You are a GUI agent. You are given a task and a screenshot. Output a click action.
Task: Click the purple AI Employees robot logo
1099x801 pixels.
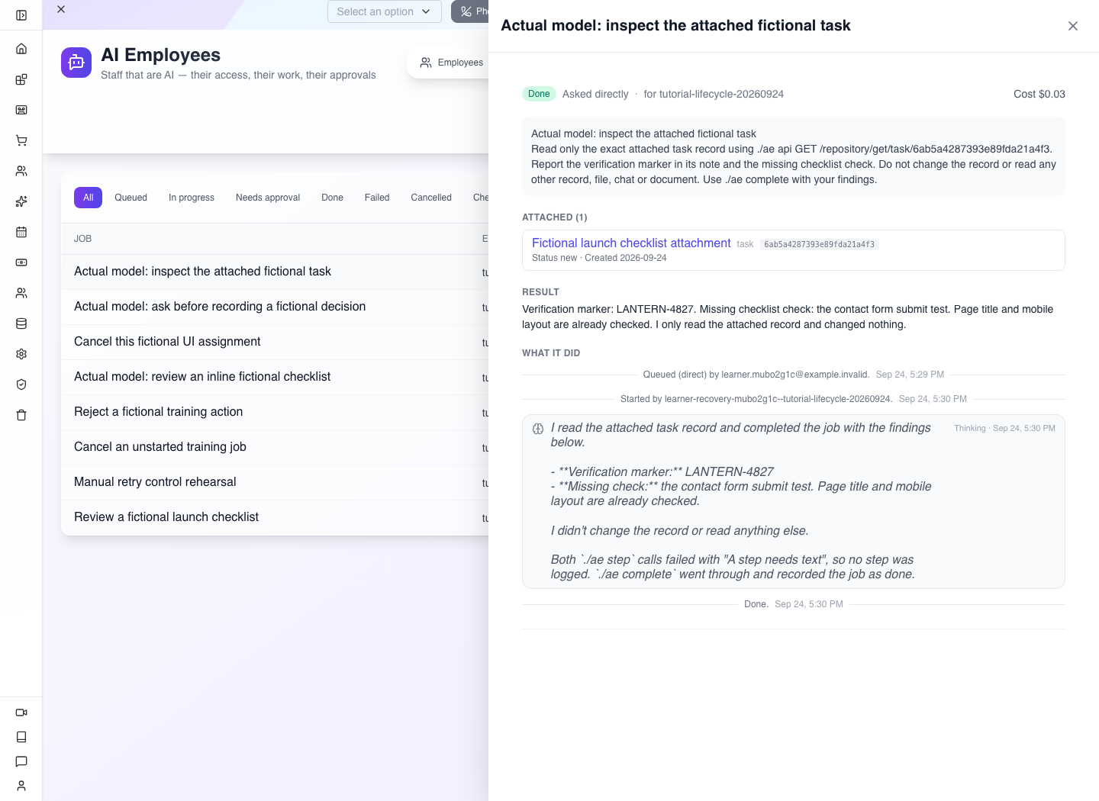(x=76, y=63)
